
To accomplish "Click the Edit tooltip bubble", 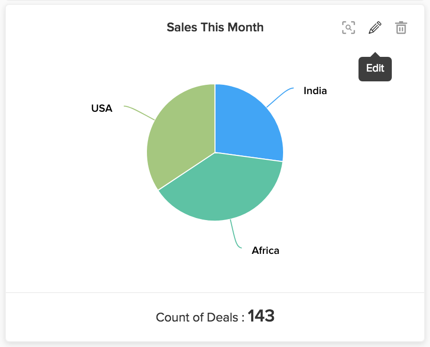I will coord(375,69).
